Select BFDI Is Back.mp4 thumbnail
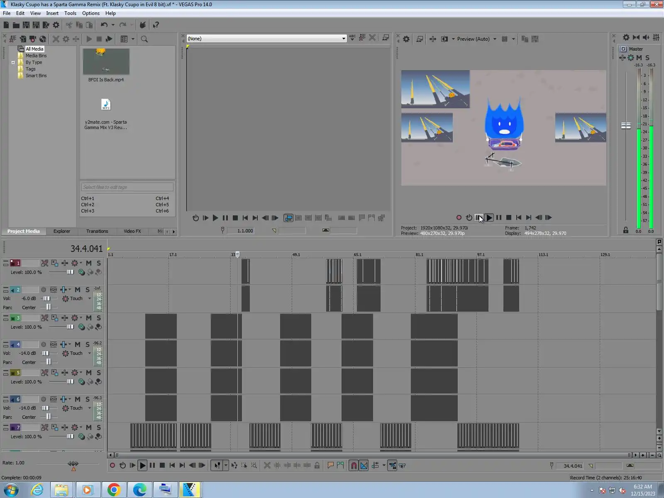664x498 pixels. pos(106,61)
